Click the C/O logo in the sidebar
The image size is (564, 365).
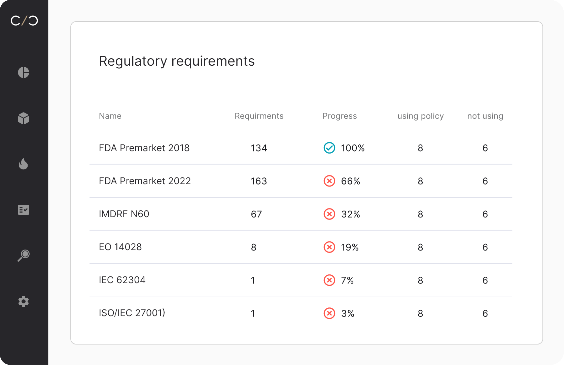(x=24, y=21)
